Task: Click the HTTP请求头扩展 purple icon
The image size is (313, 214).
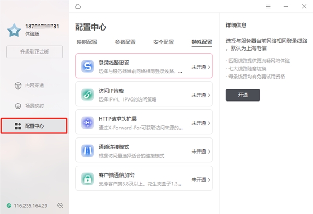Action: point(87,123)
